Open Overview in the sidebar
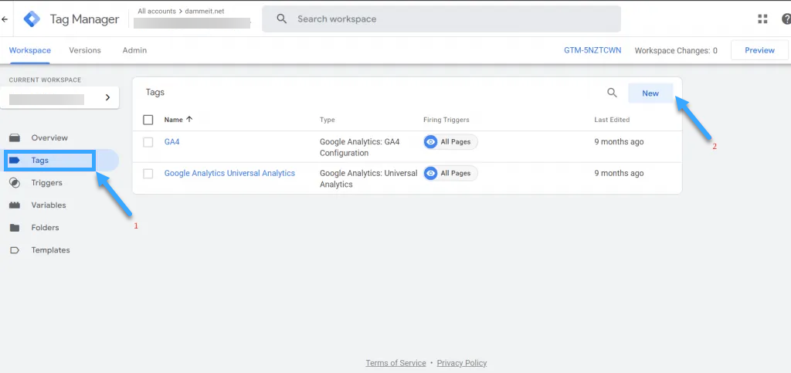Viewport: 791px width, 373px height. (x=49, y=137)
